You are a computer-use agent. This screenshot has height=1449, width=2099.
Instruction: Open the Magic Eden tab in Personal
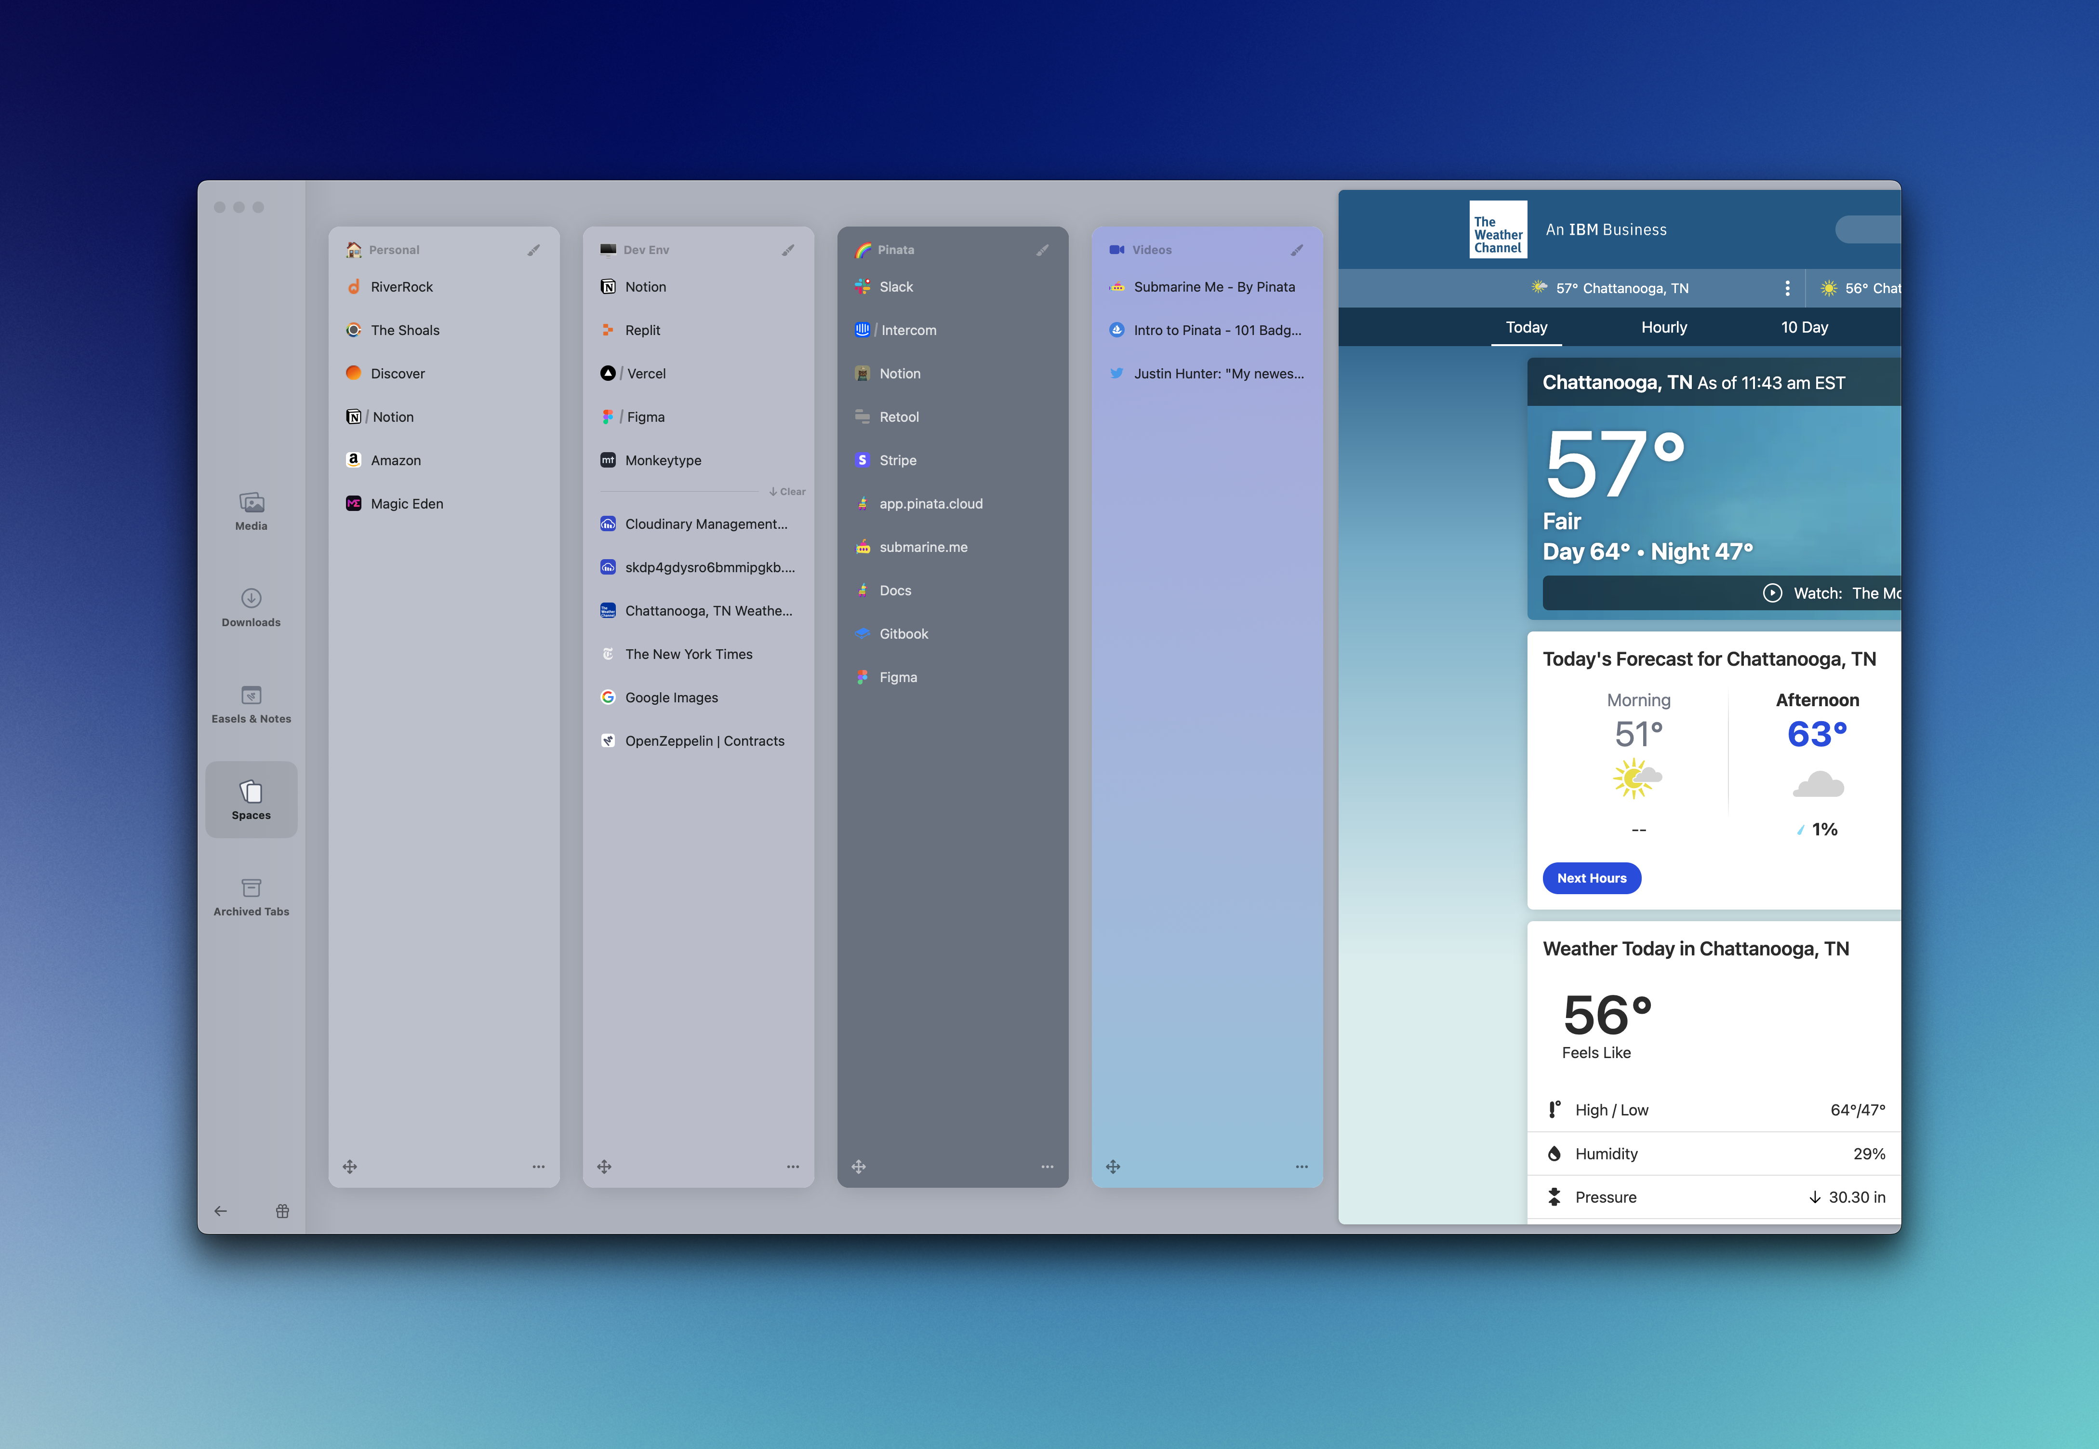[x=444, y=504]
